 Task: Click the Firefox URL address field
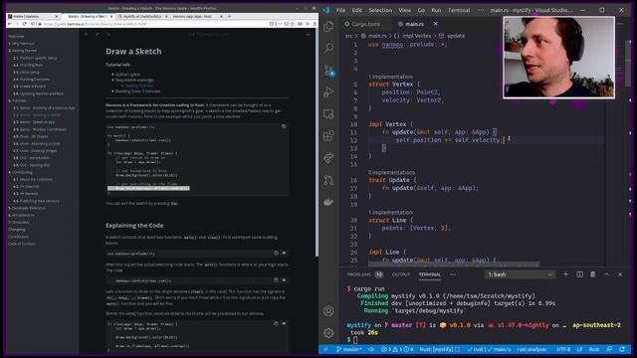154,24
